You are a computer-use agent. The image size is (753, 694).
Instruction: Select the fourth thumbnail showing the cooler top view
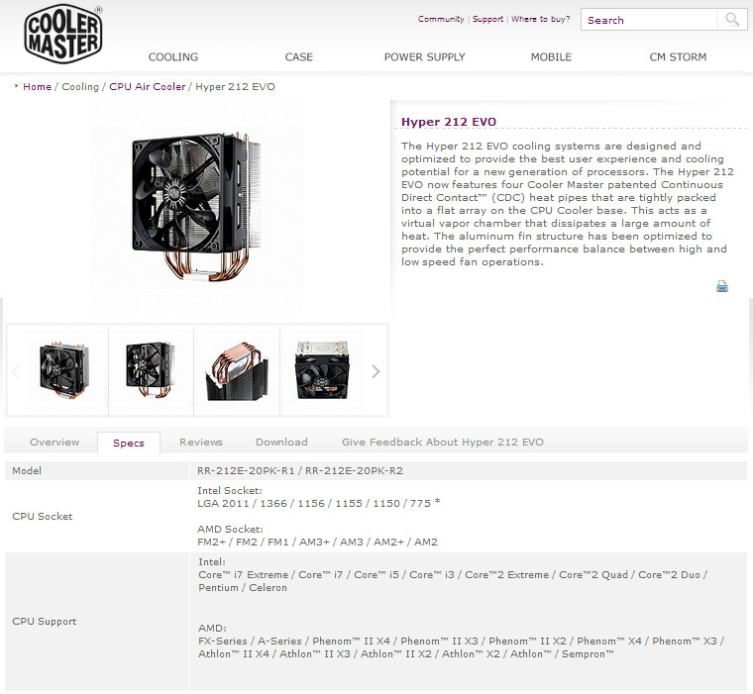click(x=322, y=370)
